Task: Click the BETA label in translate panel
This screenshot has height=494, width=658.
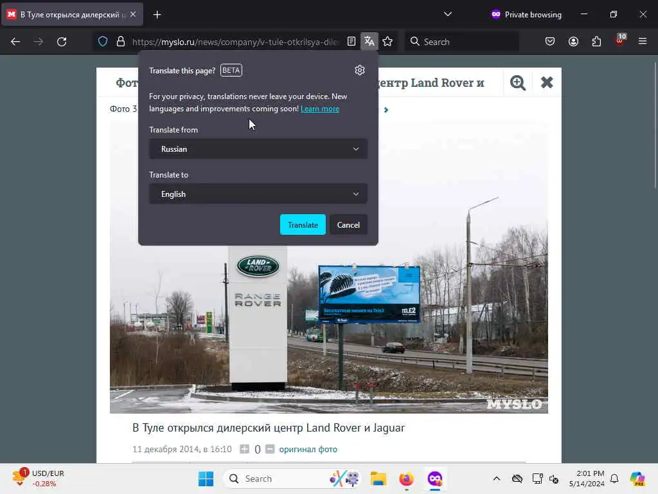Action: coord(231,70)
